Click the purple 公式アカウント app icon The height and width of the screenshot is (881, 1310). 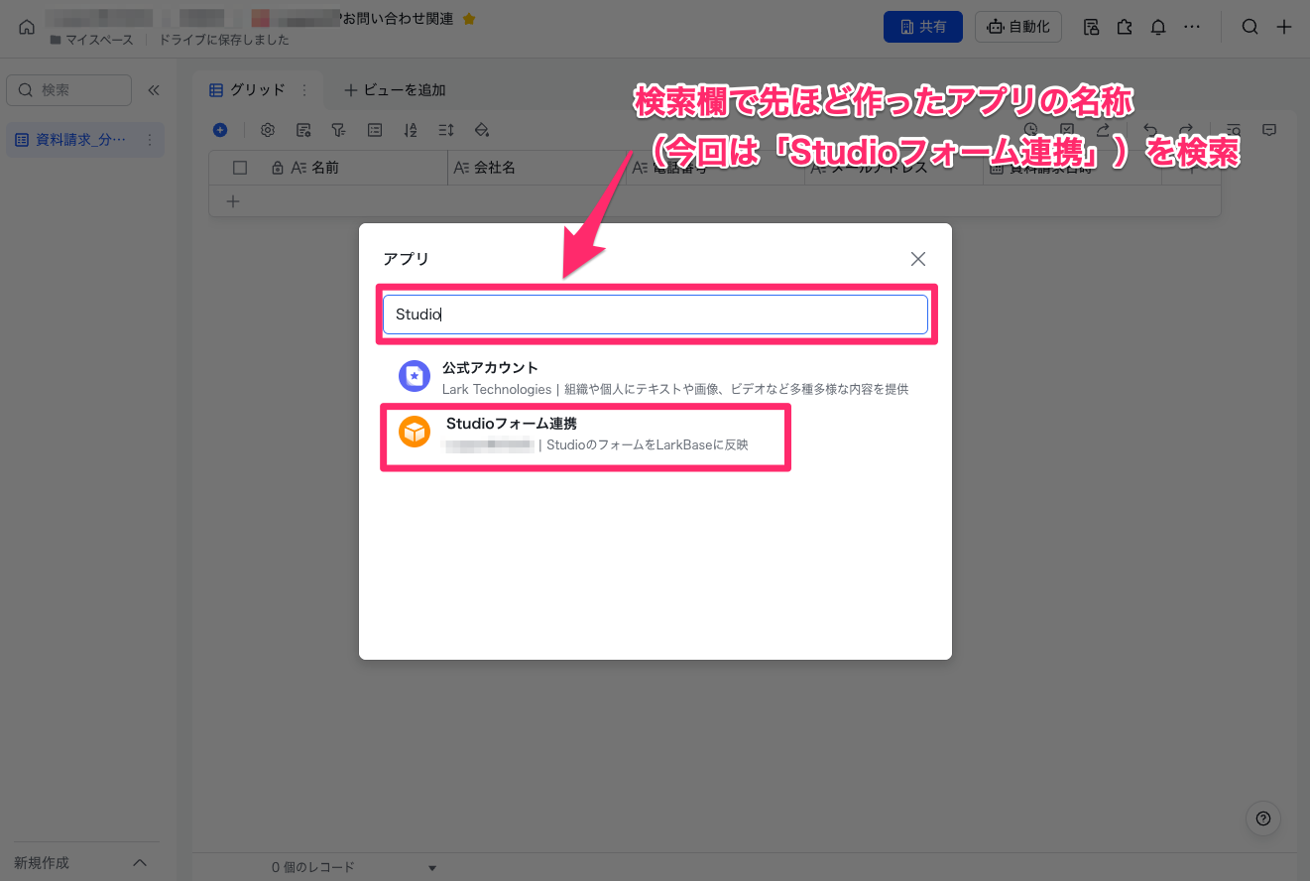coord(415,376)
